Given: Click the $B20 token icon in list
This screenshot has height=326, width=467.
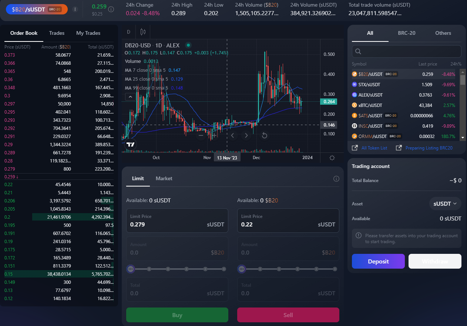Looking at the screenshot, I should [x=355, y=74].
